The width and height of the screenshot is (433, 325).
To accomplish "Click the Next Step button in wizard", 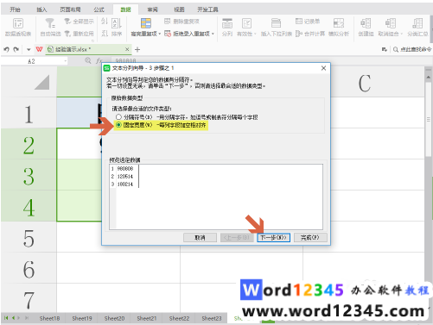I will click(x=273, y=238).
